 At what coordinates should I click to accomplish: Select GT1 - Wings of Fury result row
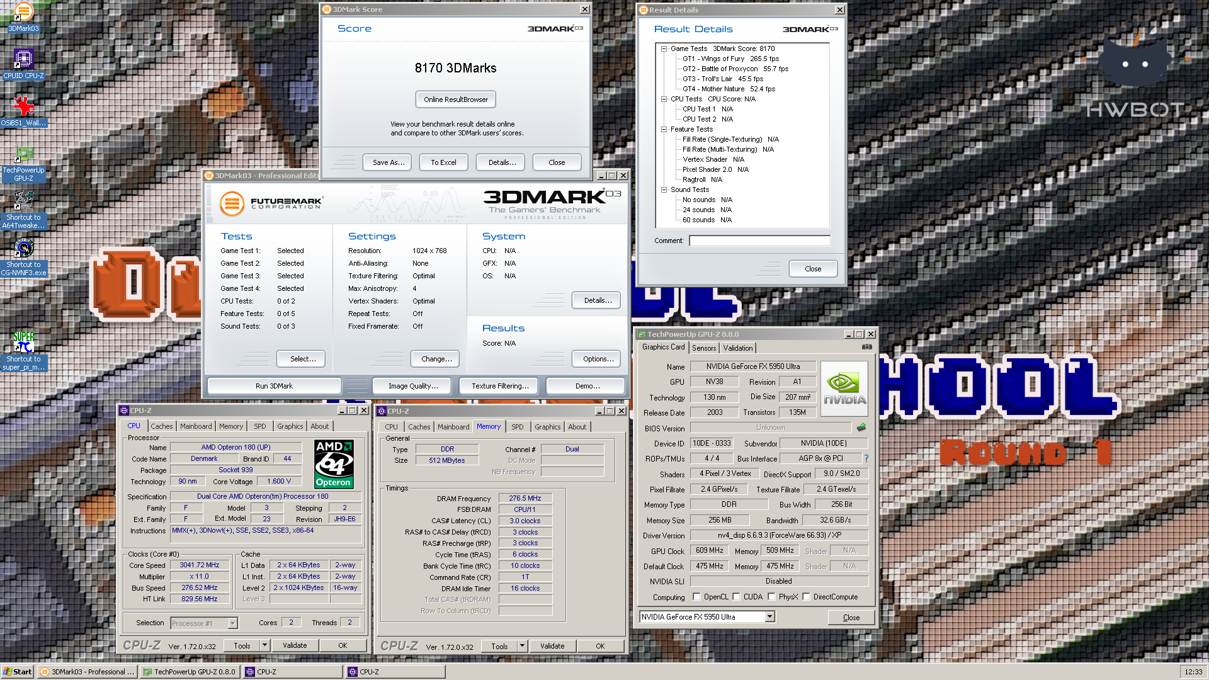click(730, 59)
